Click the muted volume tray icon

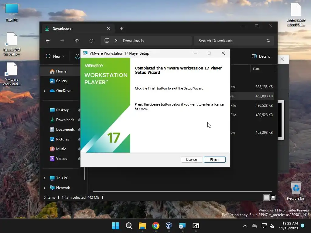click(272, 226)
